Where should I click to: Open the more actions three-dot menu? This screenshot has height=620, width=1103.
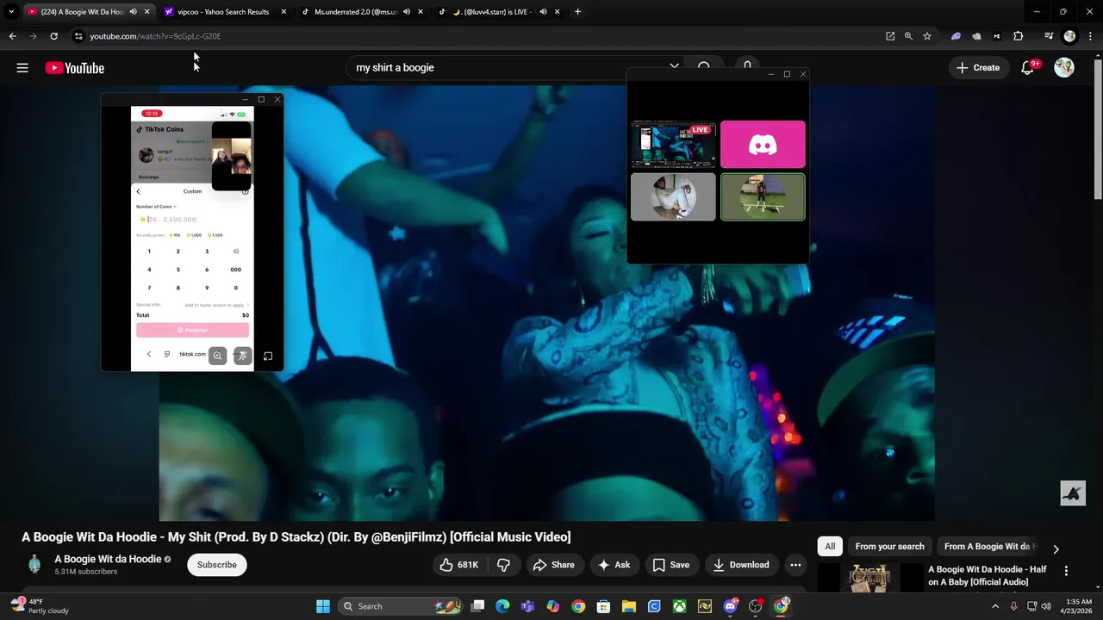(x=795, y=565)
